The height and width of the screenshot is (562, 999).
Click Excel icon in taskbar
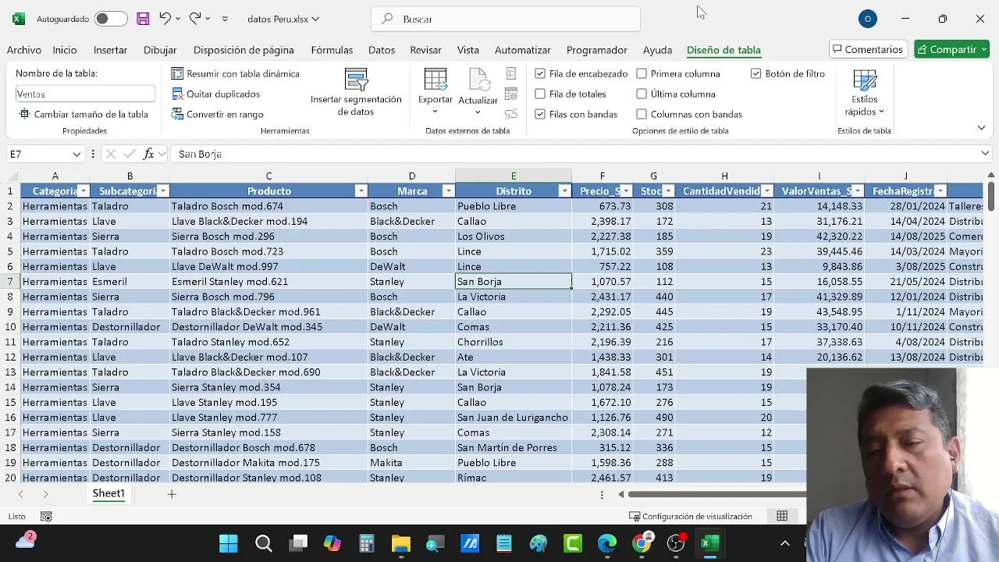pos(709,543)
